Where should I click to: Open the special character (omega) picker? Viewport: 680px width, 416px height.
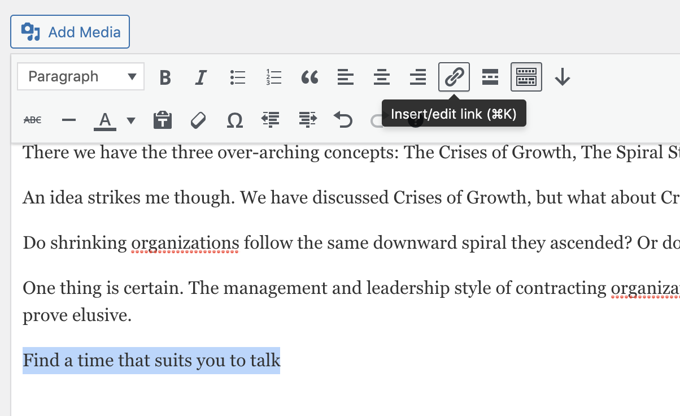[234, 120]
